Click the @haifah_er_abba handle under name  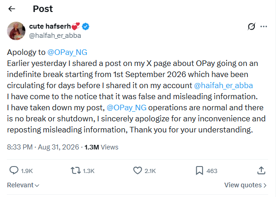[55, 36]
